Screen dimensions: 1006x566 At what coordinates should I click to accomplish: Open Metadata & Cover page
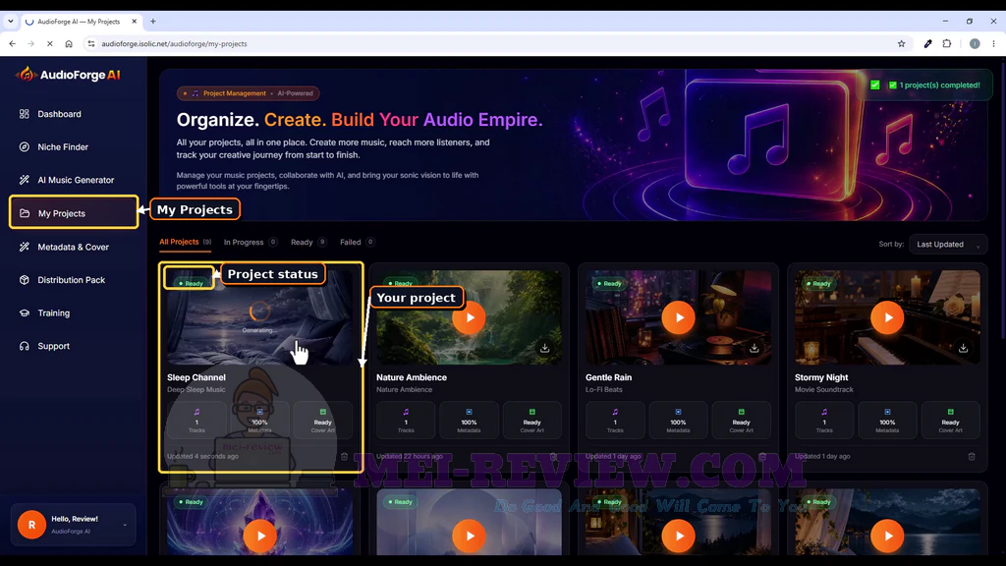tap(73, 247)
